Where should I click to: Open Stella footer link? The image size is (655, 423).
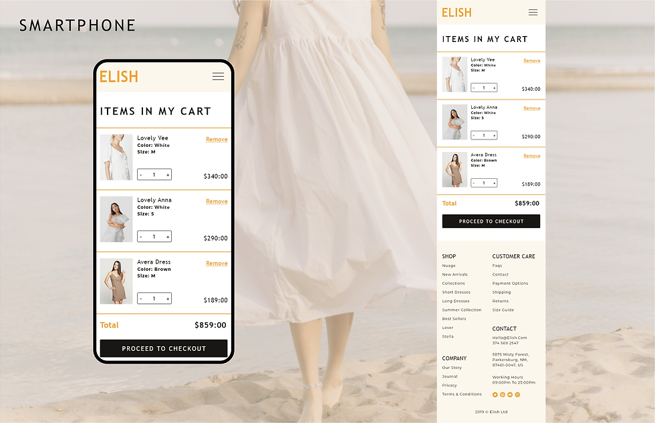(x=448, y=336)
